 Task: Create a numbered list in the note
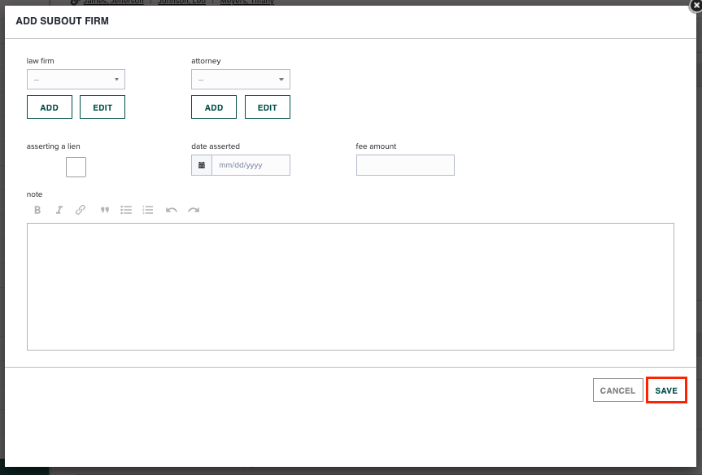(x=147, y=210)
